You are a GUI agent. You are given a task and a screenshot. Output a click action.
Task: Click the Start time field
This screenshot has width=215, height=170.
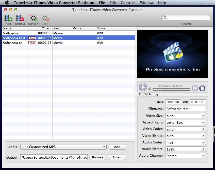point(173,102)
